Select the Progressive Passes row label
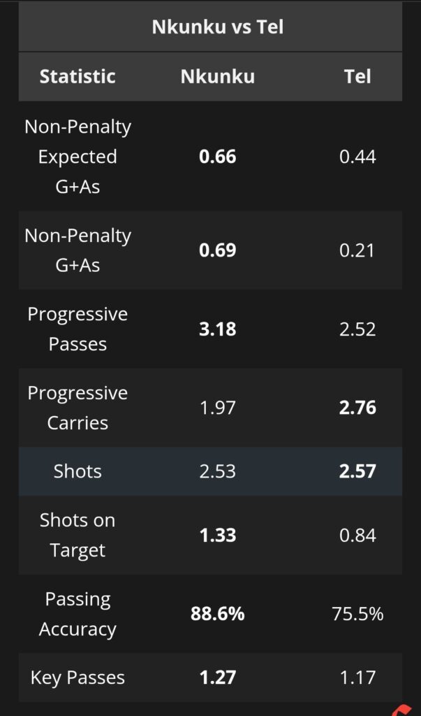Viewport: 421px width, 716px height. (77, 329)
